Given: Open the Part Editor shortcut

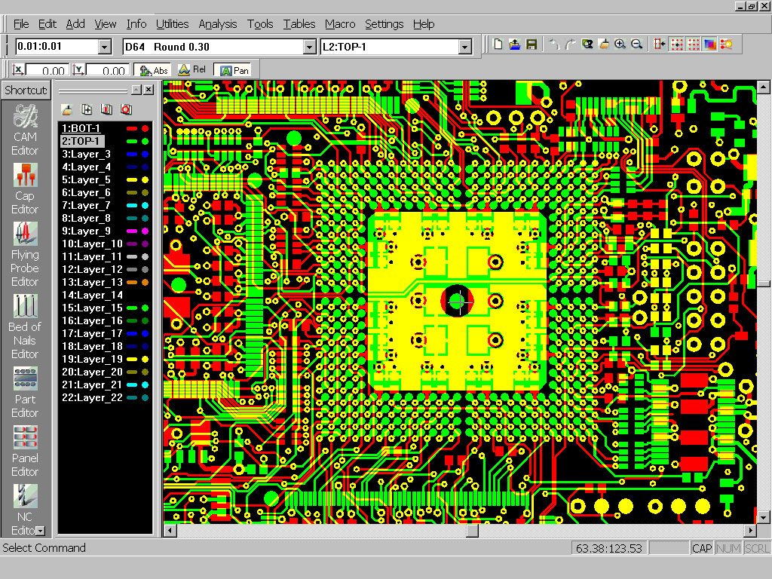Looking at the screenshot, I should 25,392.
